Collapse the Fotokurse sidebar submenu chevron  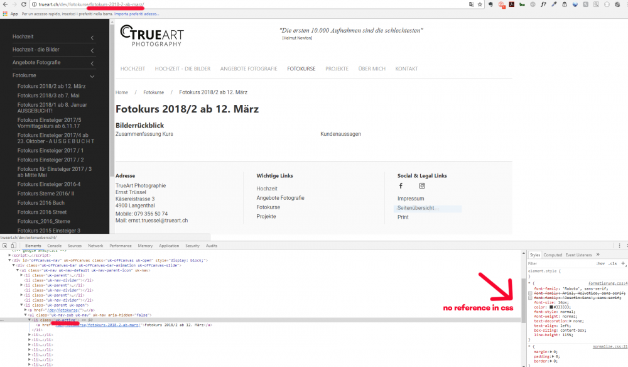click(92, 75)
